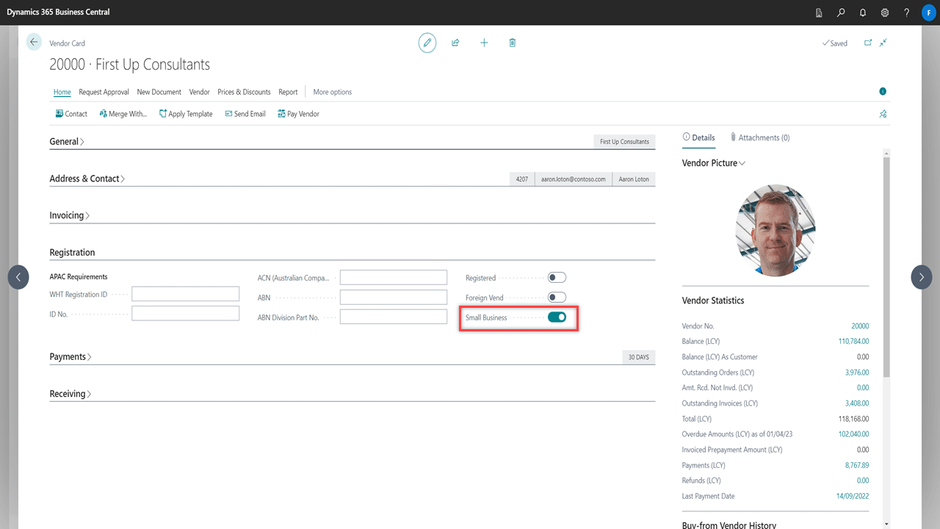Image resolution: width=940 pixels, height=529 pixels.
Task: Click Pay Vendor action
Action: 298,114
